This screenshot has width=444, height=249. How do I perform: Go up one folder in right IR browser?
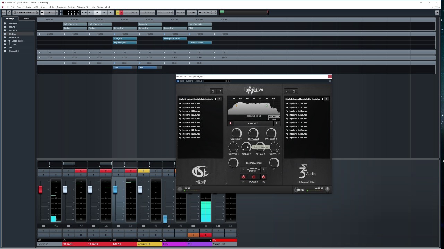click(326, 99)
